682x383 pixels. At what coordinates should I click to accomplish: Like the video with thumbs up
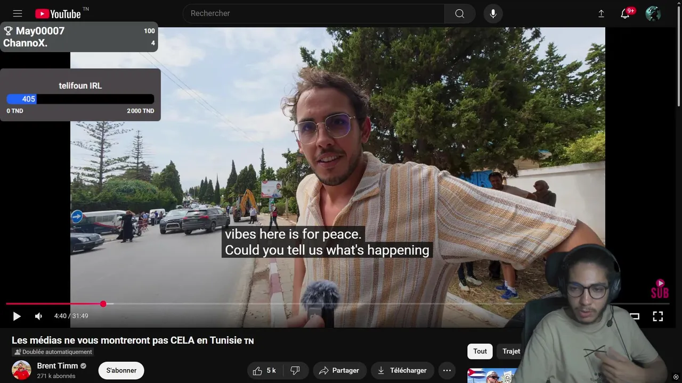coord(264,370)
